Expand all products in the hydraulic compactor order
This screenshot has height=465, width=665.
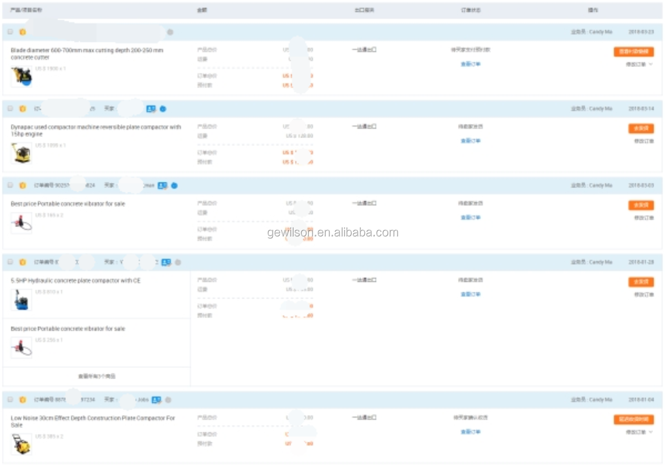97,377
